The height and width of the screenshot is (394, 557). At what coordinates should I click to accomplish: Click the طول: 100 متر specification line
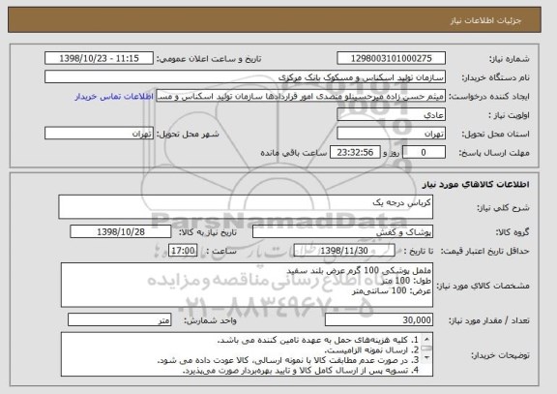(x=406, y=281)
